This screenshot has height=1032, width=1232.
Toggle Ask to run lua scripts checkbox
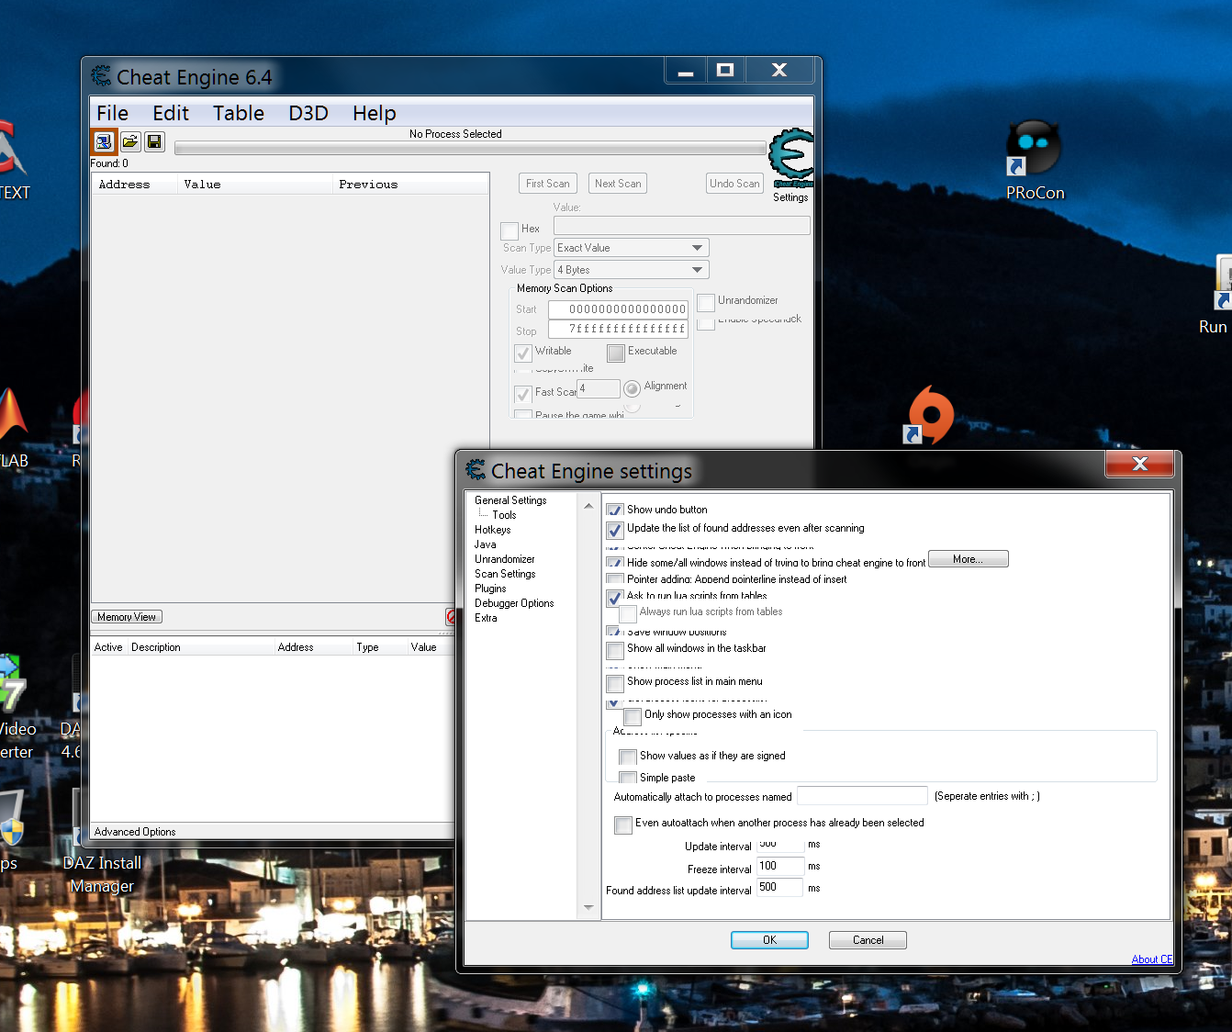point(615,598)
